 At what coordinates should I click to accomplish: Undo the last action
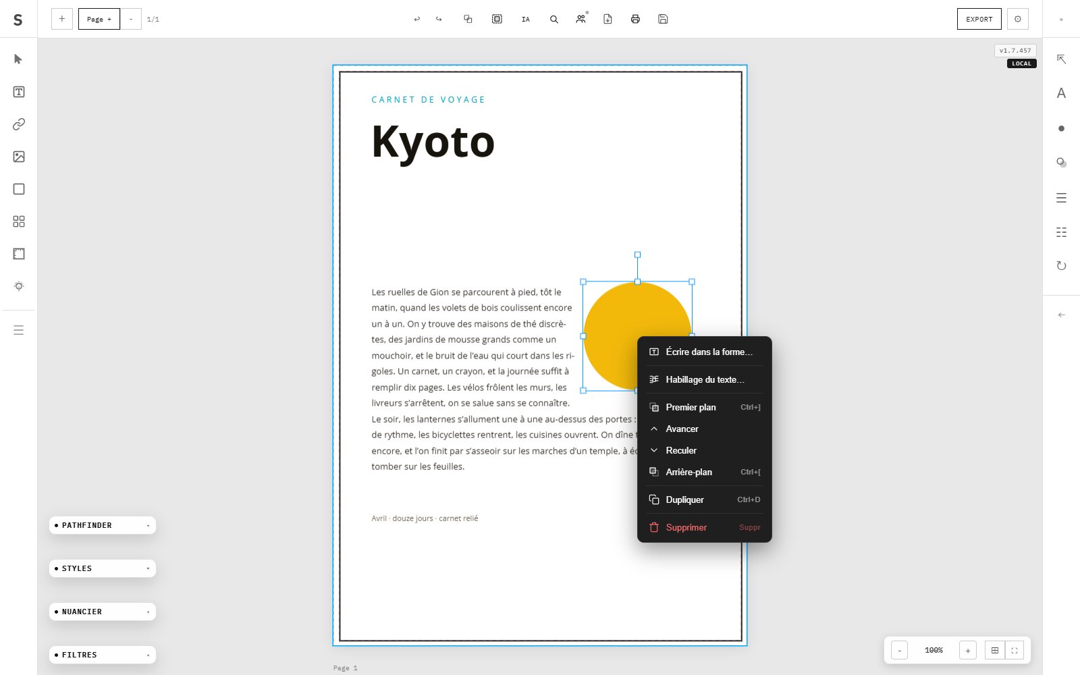point(416,19)
